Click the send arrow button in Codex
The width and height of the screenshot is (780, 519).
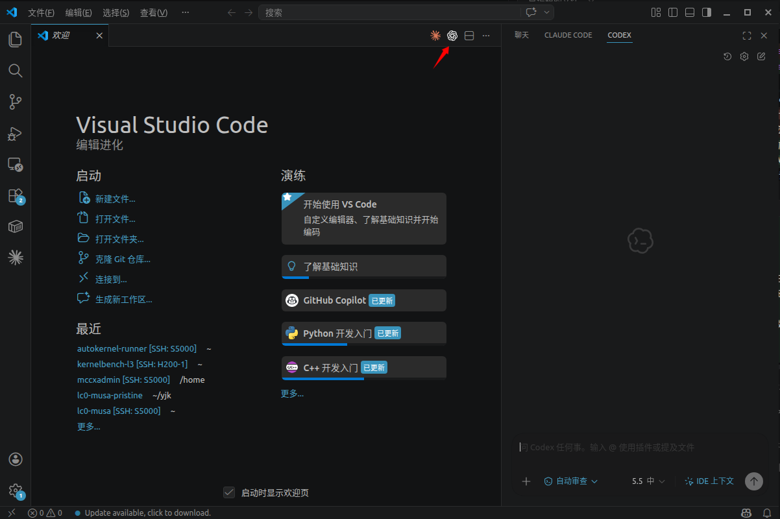tap(753, 481)
